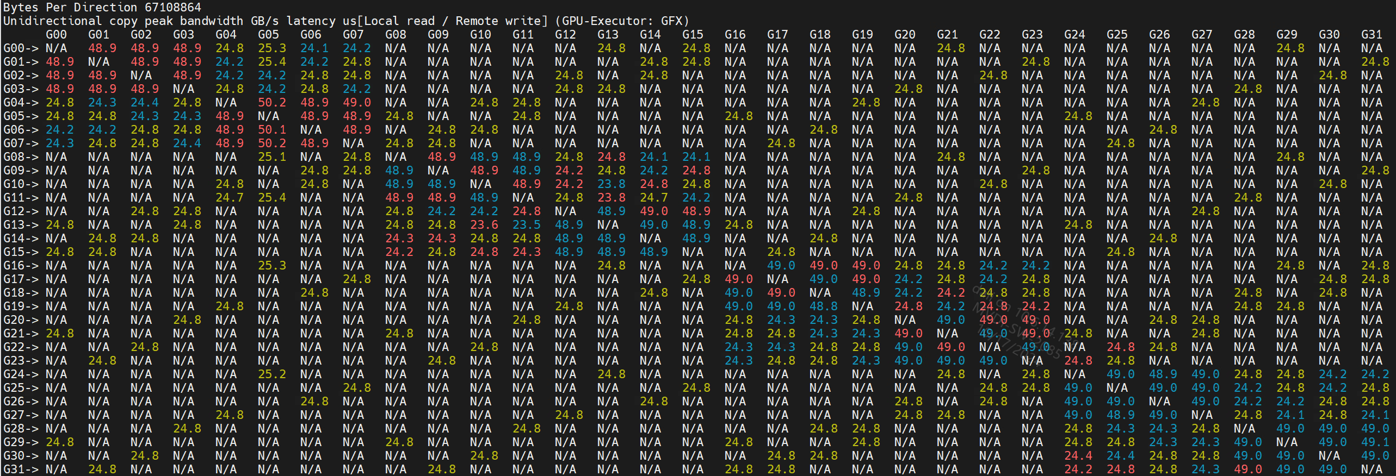Click the byte count 67108864
Viewport: 1396px width, 476px height.
(172, 7)
